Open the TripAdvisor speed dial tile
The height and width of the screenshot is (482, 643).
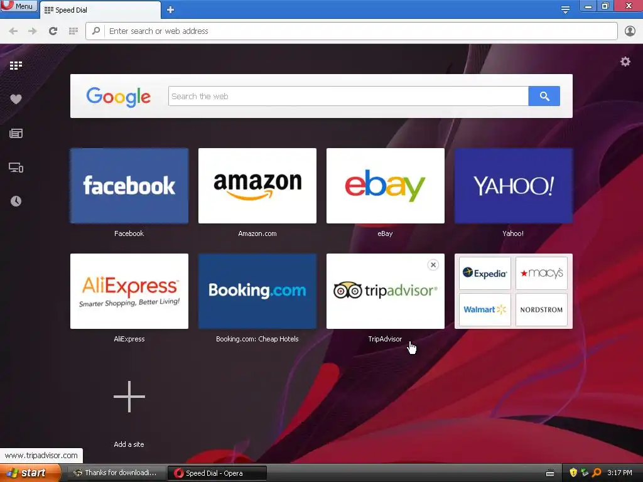[386, 291]
